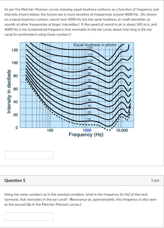Click the 100 Hz frequency axis label
Screen dimensions: 164x228
49,130
